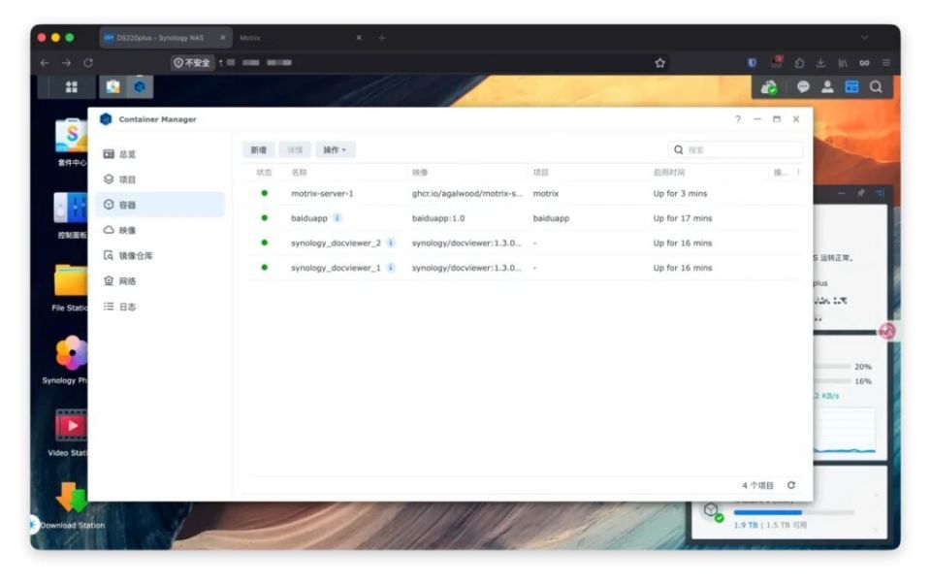931x586 pixels.
Task: Open the browser downloads icon
Action: tap(820, 62)
